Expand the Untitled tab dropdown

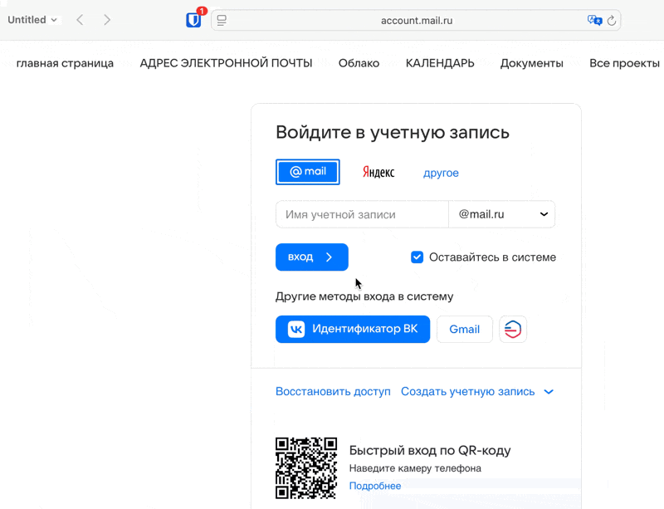pos(55,19)
